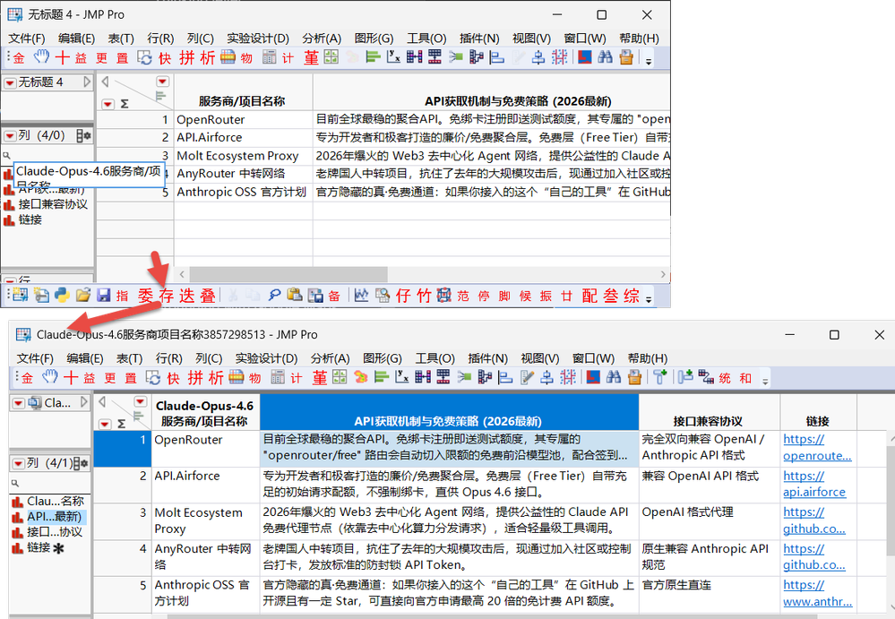Click the 存 icon in floating toolbar
The image size is (895, 619).
pyautogui.click(x=166, y=296)
